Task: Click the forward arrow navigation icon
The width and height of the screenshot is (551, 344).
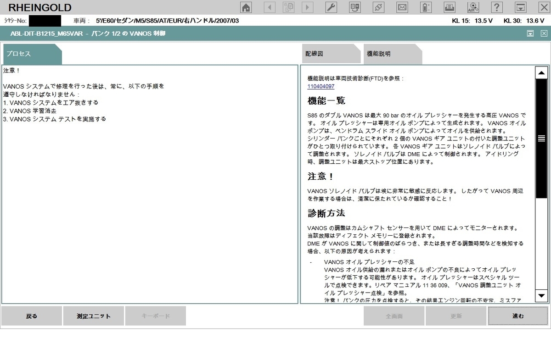Action: [307, 7]
